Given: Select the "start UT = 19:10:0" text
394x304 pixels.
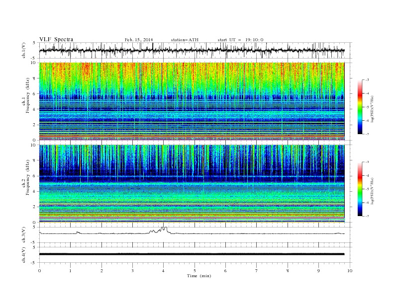Looking at the screenshot, I should click(x=240, y=40).
